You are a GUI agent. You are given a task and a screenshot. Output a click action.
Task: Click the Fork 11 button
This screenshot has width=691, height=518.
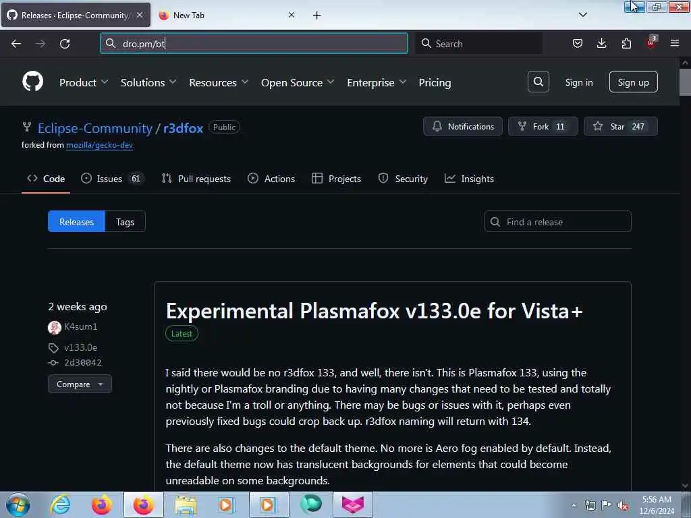point(543,126)
